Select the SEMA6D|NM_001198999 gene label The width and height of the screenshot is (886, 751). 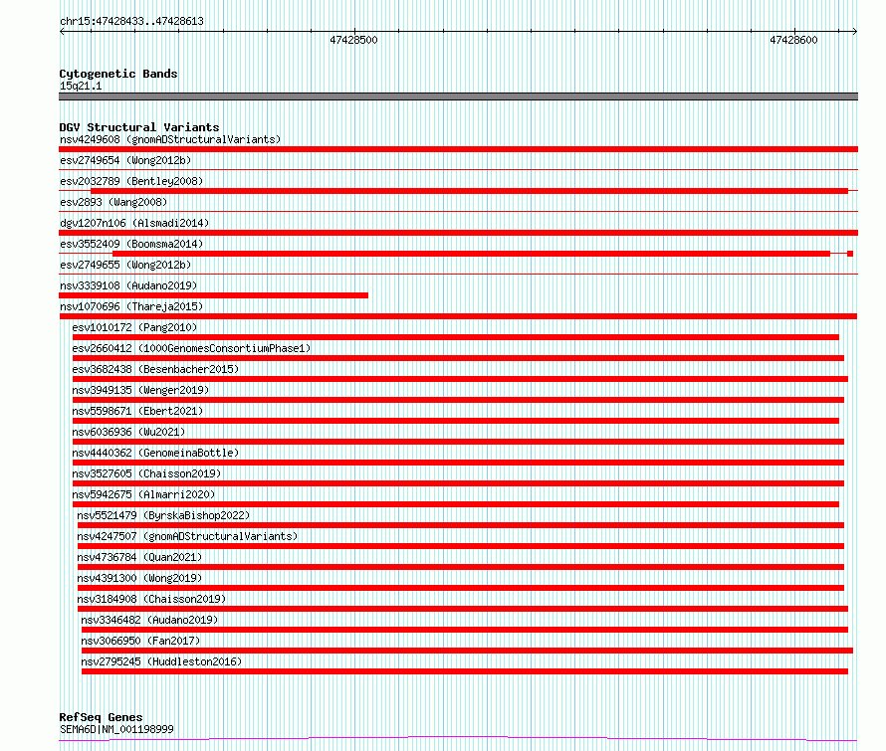[116, 729]
